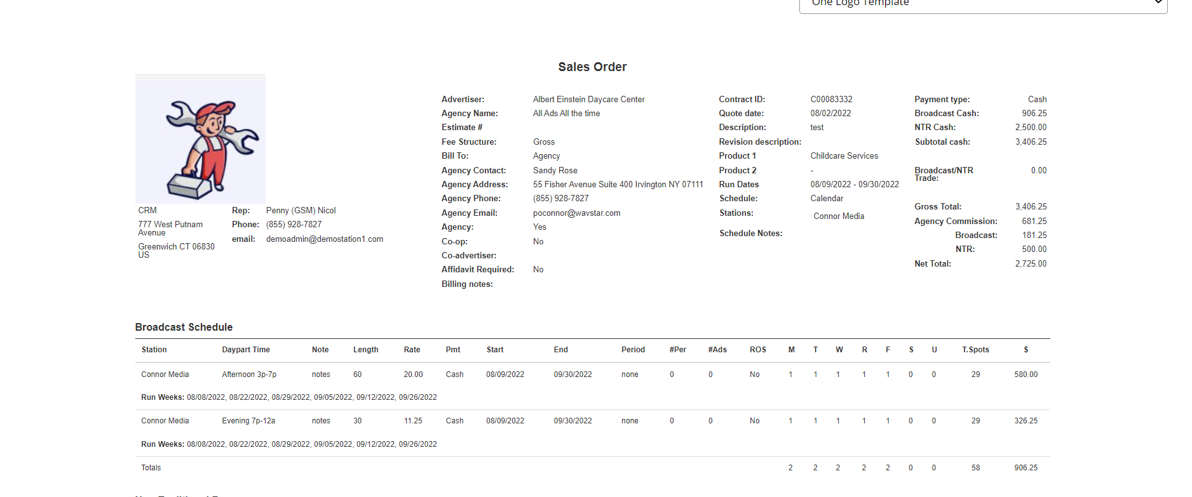
Task: Click rep name Penny (GSM) Nicol
Action: pyautogui.click(x=301, y=211)
